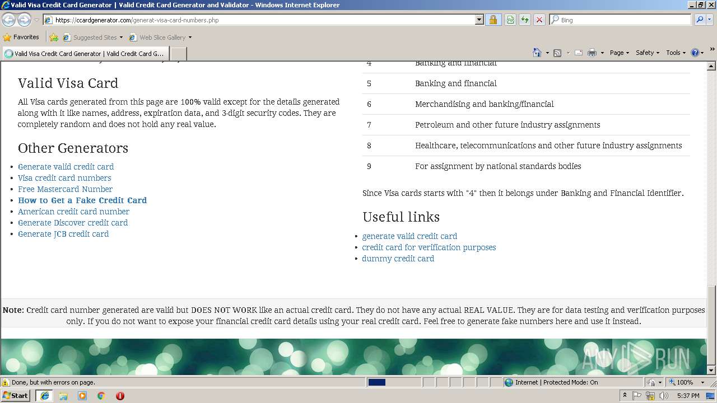
Task: Open the Home page icon
Action: (x=537, y=53)
